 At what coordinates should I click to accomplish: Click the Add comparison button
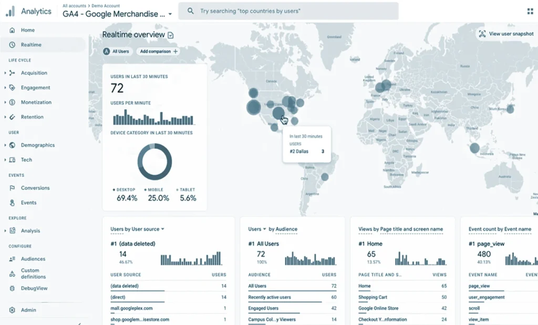(159, 52)
